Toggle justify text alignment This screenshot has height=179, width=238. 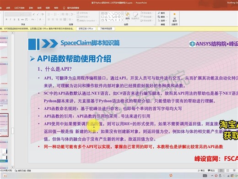click(61, 19)
